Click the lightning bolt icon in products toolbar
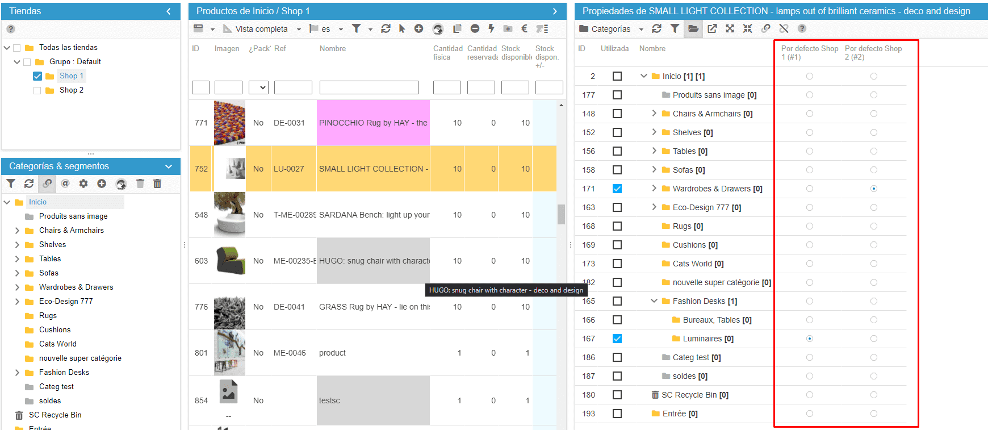The image size is (988, 430). point(491,28)
